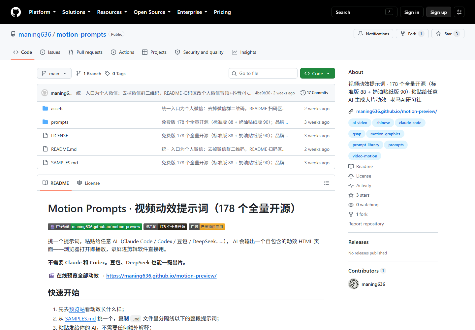Click the SAMPLES.md file icon
The image size is (475, 330).
pyautogui.click(x=45, y=163)
